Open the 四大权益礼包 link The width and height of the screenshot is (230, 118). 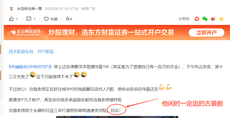31,52
